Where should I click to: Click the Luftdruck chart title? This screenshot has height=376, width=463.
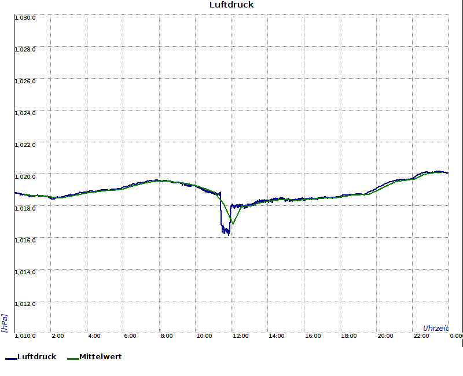231,5
